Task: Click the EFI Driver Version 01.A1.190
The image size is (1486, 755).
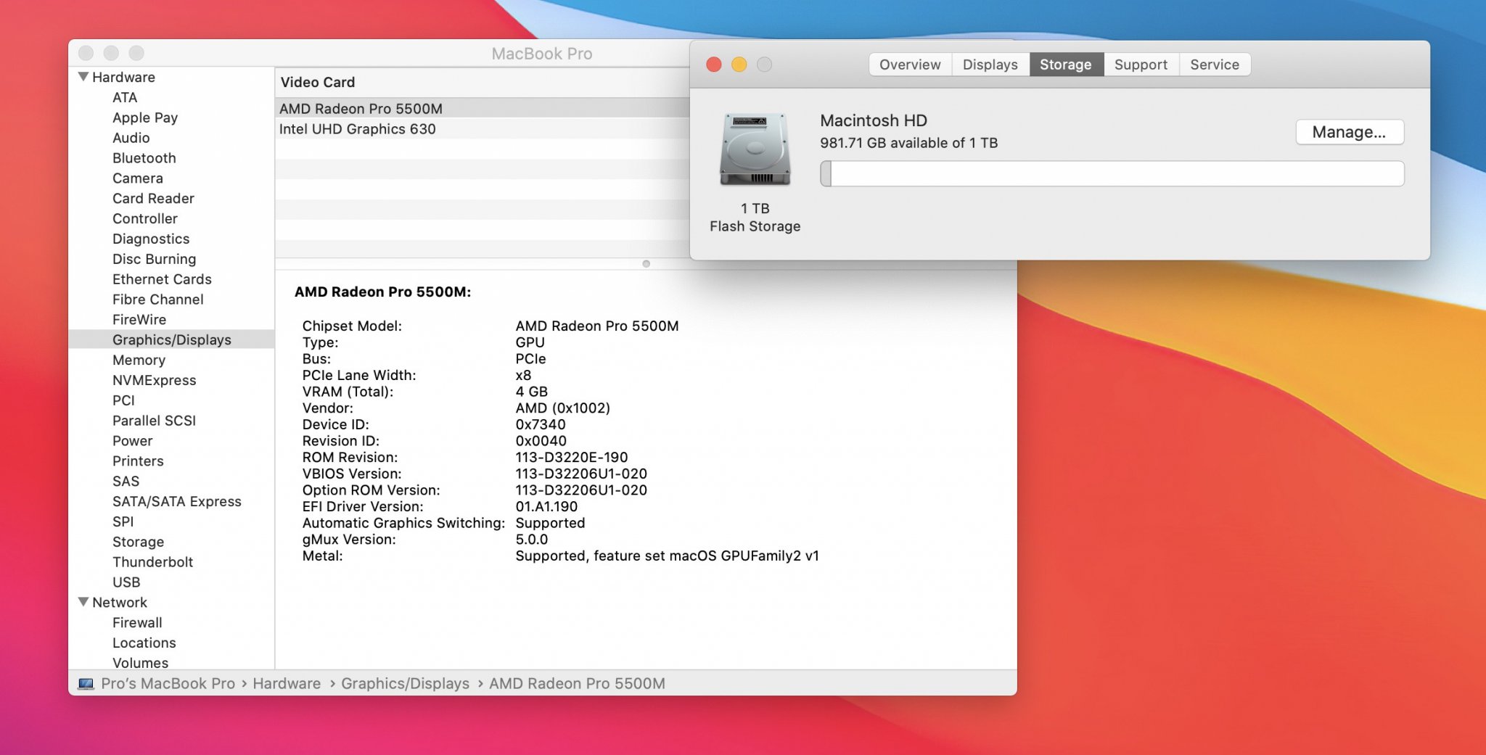Action: point(546,506)
